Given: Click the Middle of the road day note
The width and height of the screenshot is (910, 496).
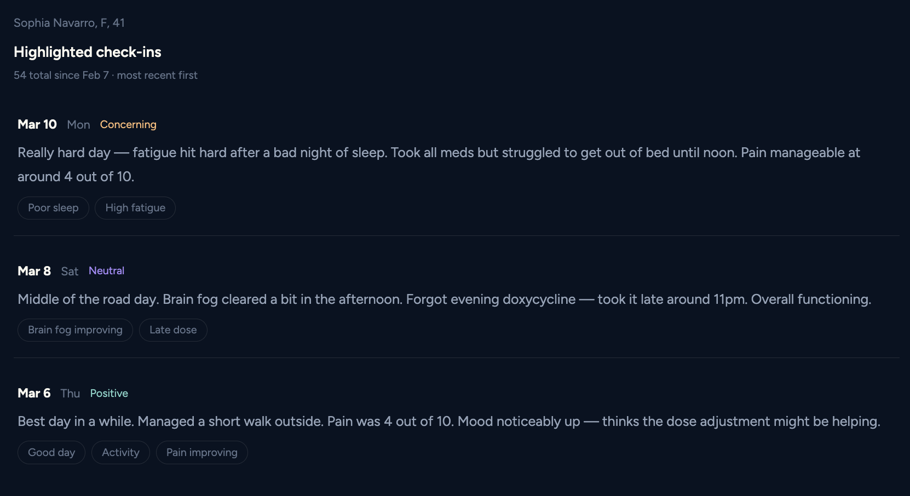Looking at the screenshot, I should coord(444,299).
